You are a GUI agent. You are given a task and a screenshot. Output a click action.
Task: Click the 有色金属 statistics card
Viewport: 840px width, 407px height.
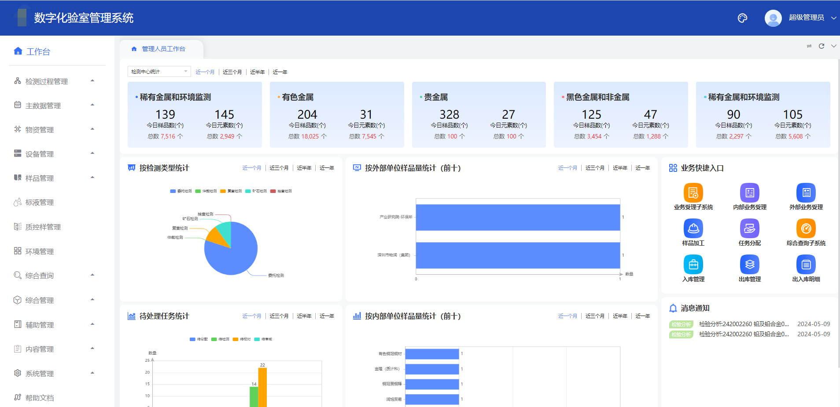coord(337,115)
